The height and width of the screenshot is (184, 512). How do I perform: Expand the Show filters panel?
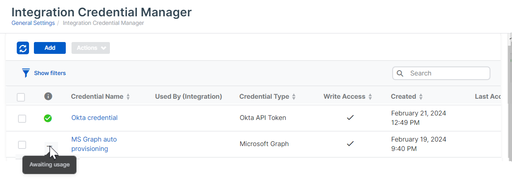[50, 73]
